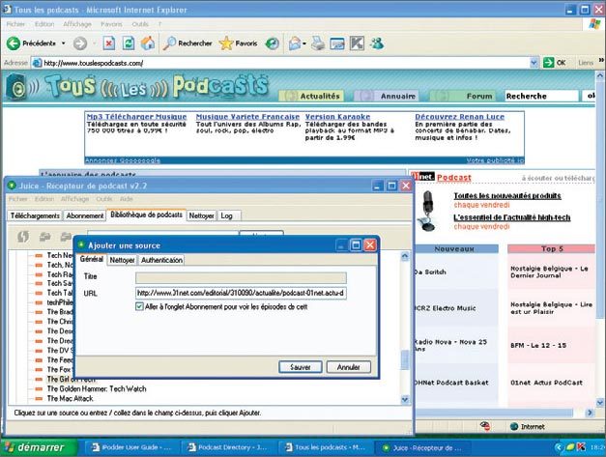
Task: Expand the address bar dropdown arrow
Action: tap(533, 63)
